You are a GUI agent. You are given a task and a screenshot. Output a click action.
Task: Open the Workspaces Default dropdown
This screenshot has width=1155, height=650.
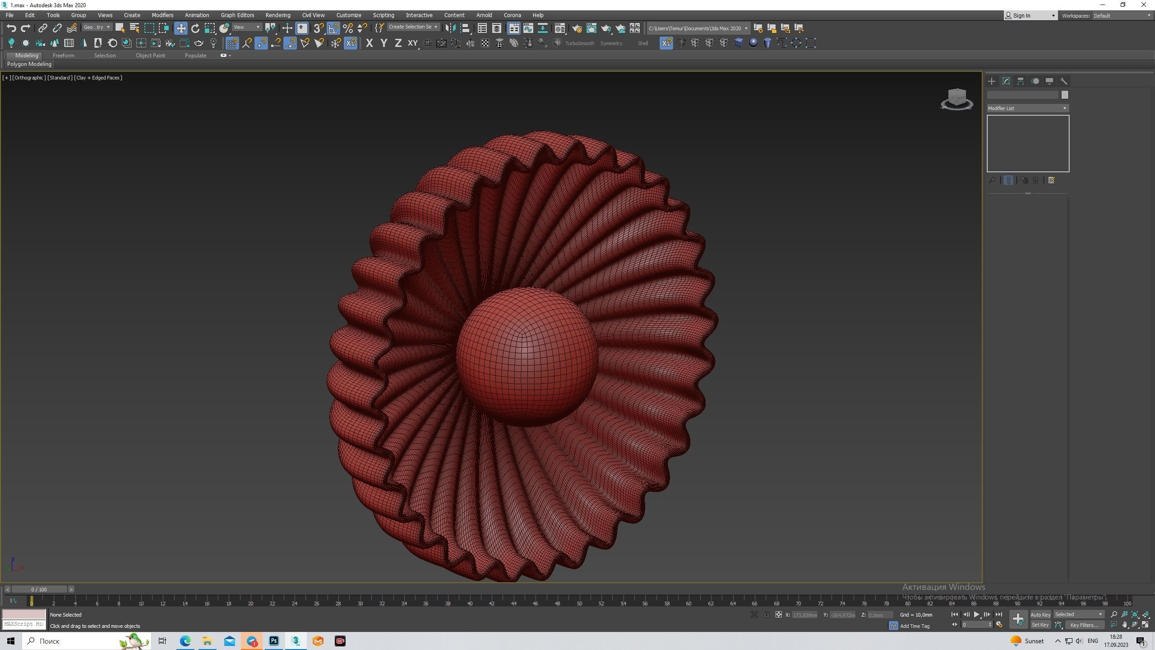coord(1122,16)
